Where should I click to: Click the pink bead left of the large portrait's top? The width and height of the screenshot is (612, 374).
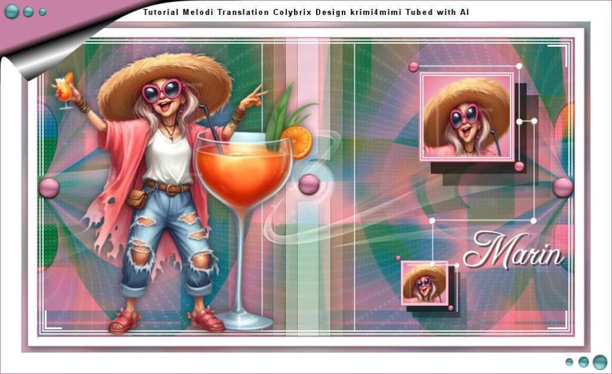tap(413, 66)
